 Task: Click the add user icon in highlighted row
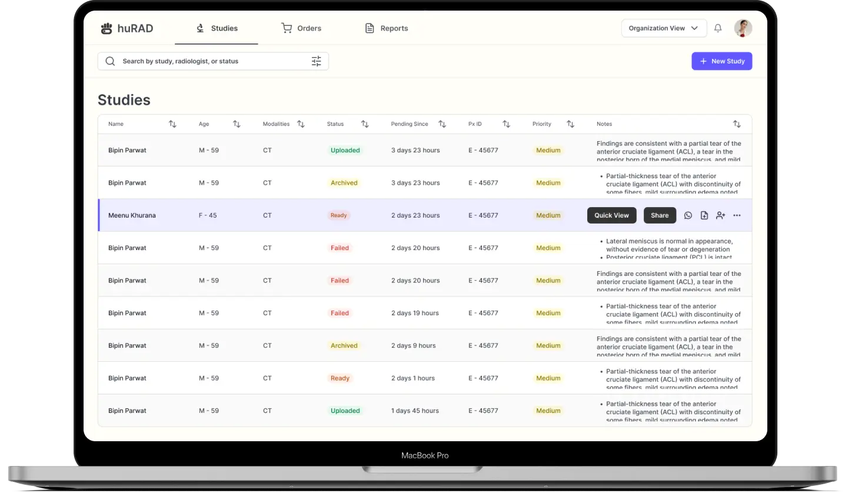pos(720,215)
